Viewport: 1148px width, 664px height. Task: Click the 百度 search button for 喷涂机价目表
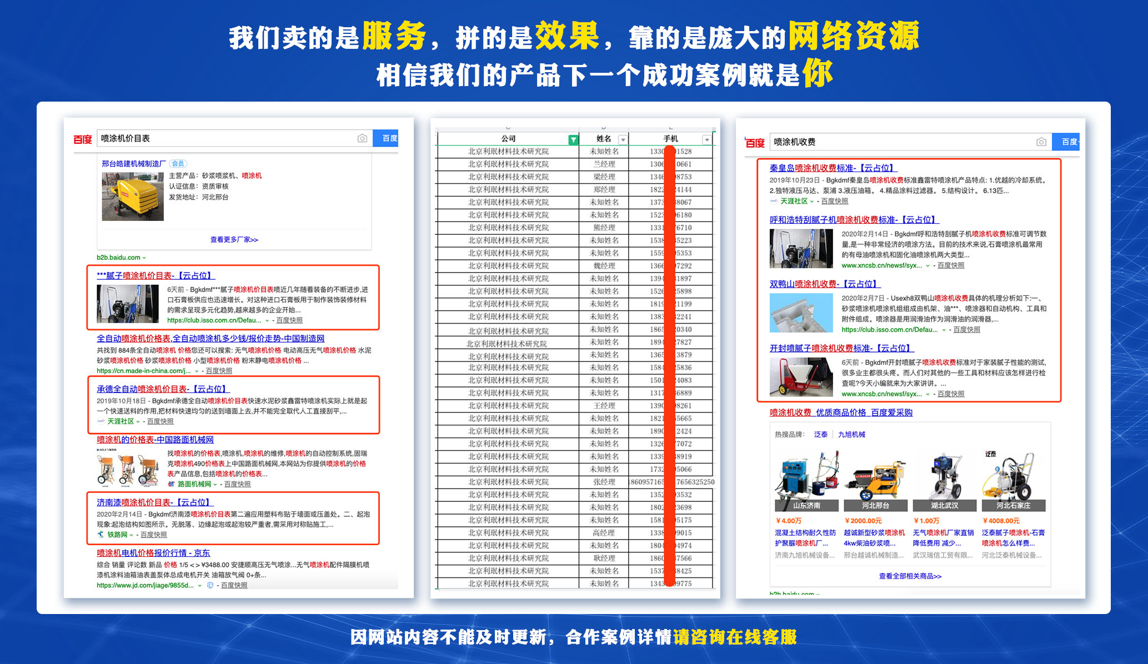(386, 138)
